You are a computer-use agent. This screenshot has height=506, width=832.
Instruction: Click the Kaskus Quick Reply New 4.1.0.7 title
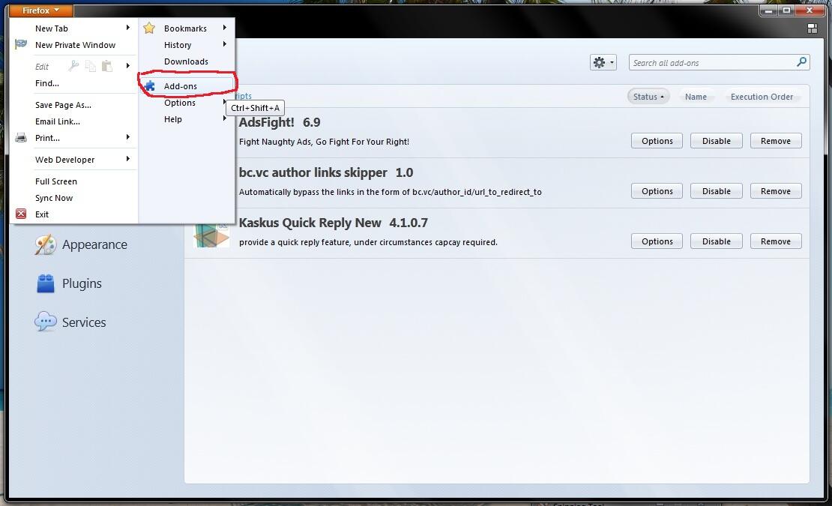[334, 223]
